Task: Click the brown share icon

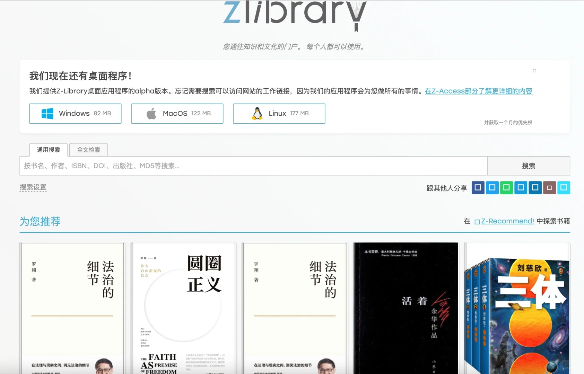Action: (x=549, y=188)
